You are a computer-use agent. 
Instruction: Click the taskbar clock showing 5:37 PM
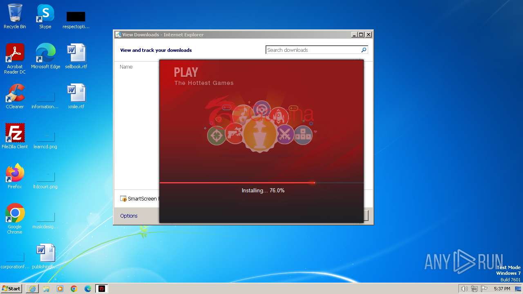coord(502,289)
